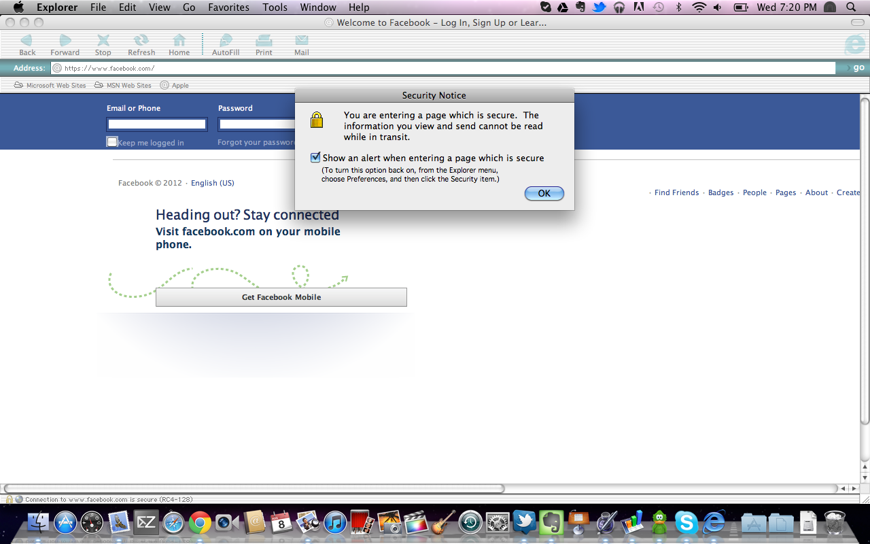
Task: Open the Microsoft Web Sites favorite
Action: coord(50,85)
